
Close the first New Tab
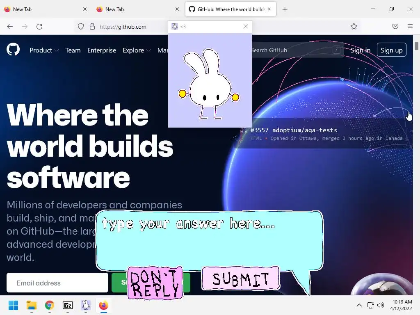pos(85,9)
